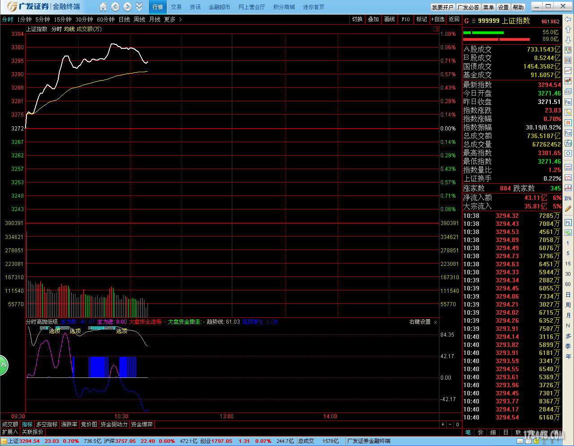Viewport: 574px width, 446px height.
Task: Click the 返回 toolbar button
Action: click(454, 19)
